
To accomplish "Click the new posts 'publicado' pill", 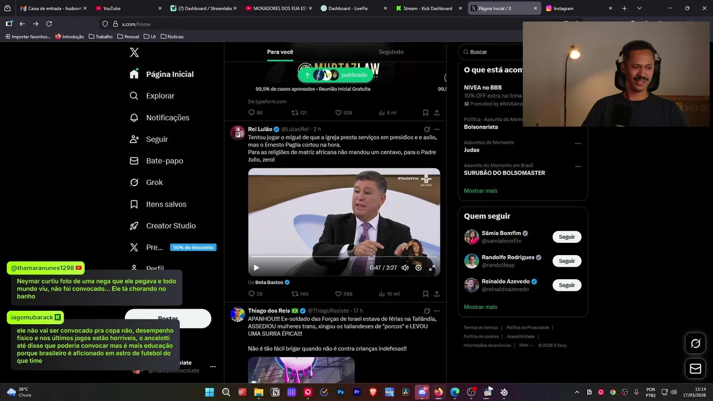I will [335, 75].
